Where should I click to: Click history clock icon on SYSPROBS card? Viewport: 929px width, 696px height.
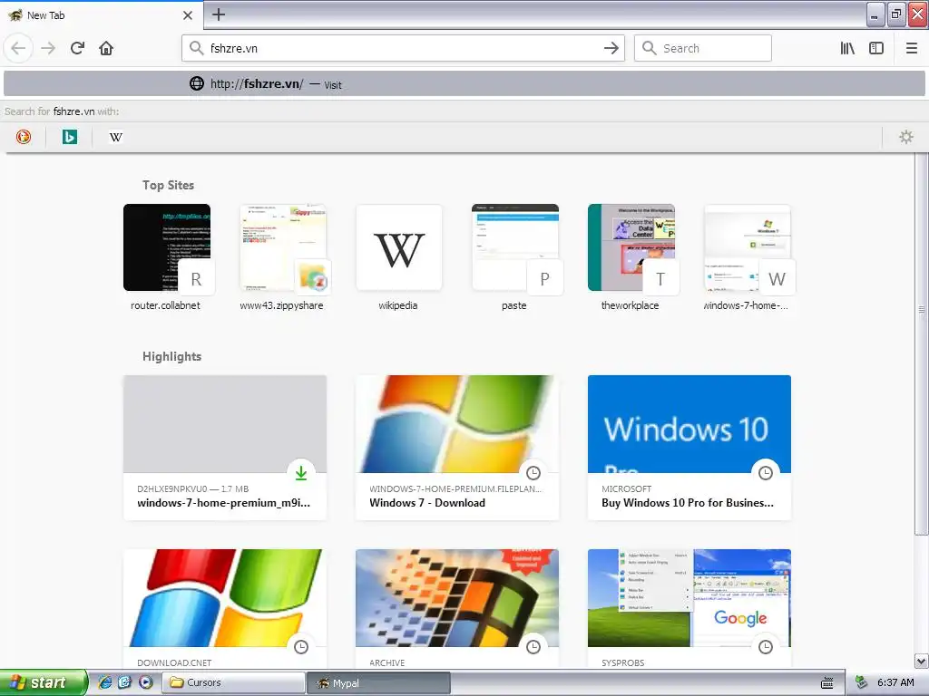[x=766, y=647]
